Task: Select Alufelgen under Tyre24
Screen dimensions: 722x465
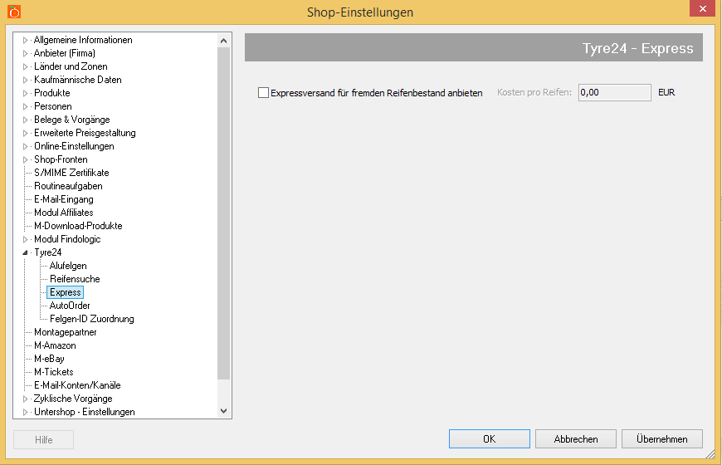Action: pos(68,266)
